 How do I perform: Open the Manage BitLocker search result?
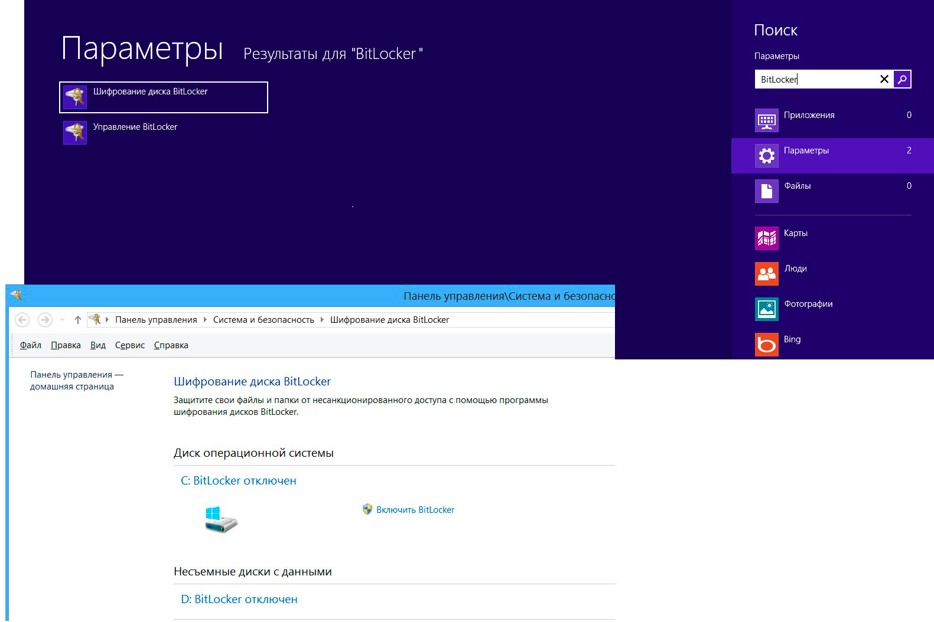135,127
